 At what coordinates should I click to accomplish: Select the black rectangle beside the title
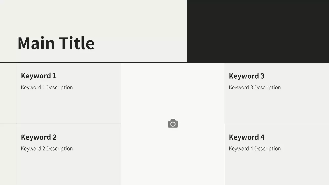click(x=258, y=31)
